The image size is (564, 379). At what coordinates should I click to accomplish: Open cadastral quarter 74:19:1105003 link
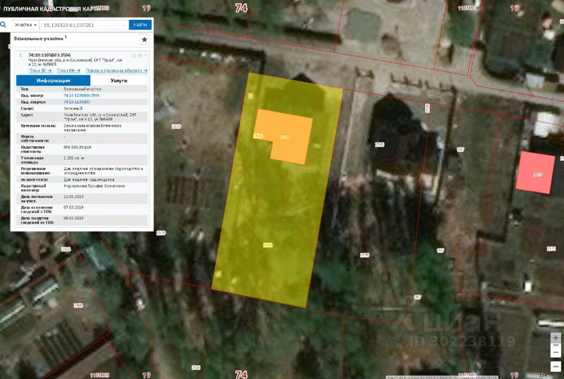[77, 102]
